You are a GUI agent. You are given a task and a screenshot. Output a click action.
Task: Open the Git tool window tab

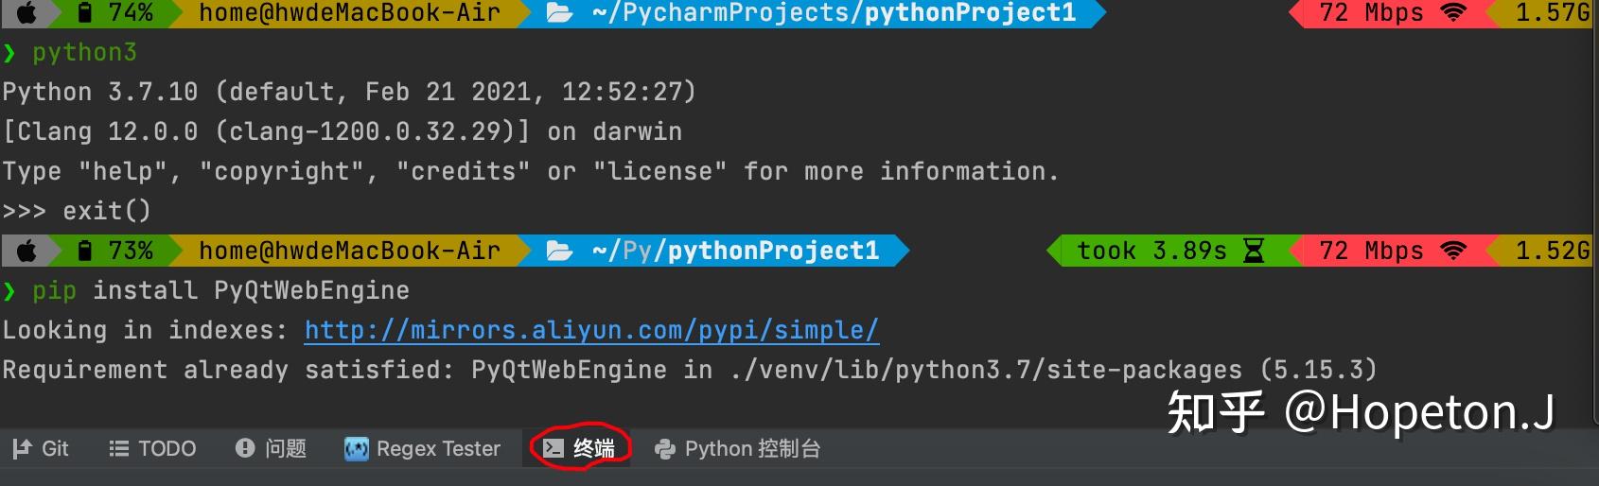[41, 449]
